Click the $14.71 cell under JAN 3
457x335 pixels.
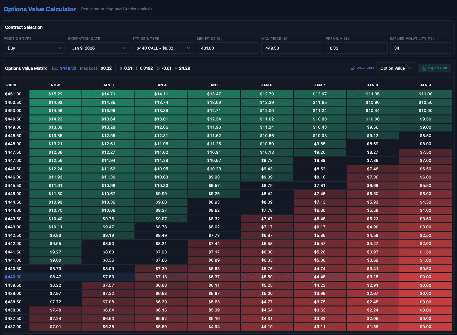[x=108, y=94]
